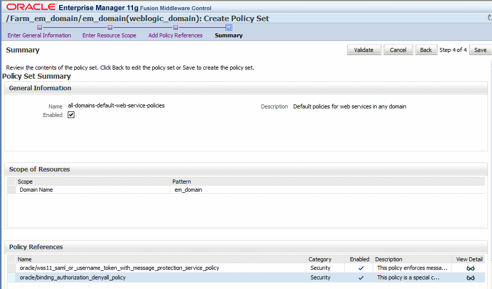The height and width of the screenshot is (289, 492).
Task: Click the Policy Set Summary heading
Action: tap(36, 76)
